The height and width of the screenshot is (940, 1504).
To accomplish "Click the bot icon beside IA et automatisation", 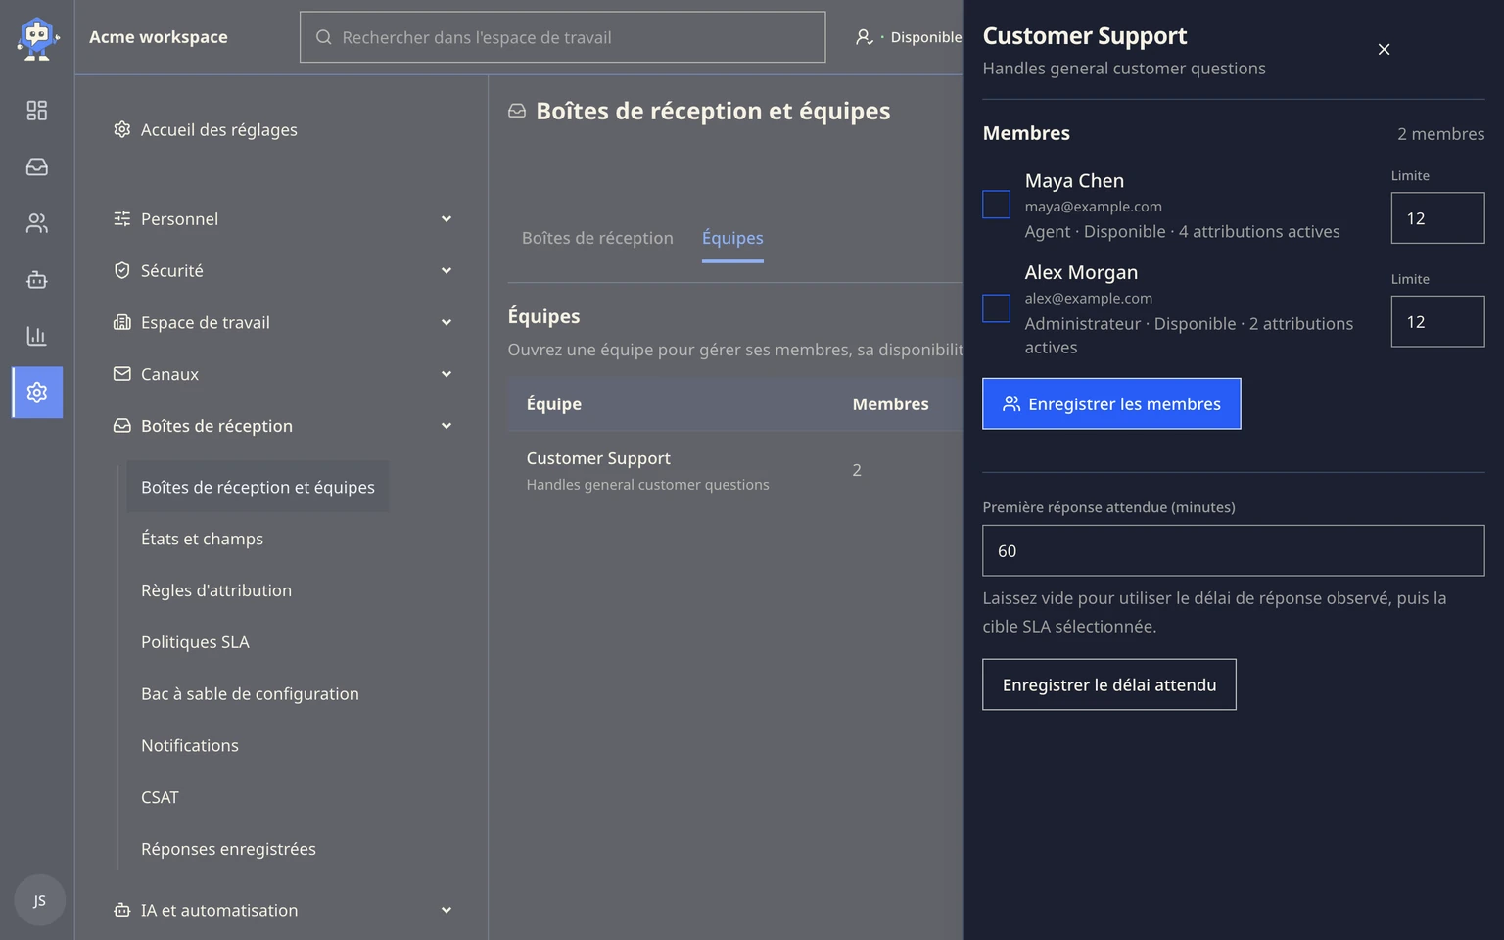I will (122, 910).
